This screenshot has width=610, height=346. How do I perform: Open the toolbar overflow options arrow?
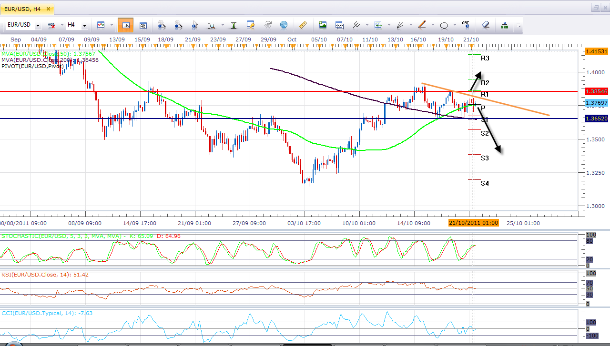click(518, 25)
